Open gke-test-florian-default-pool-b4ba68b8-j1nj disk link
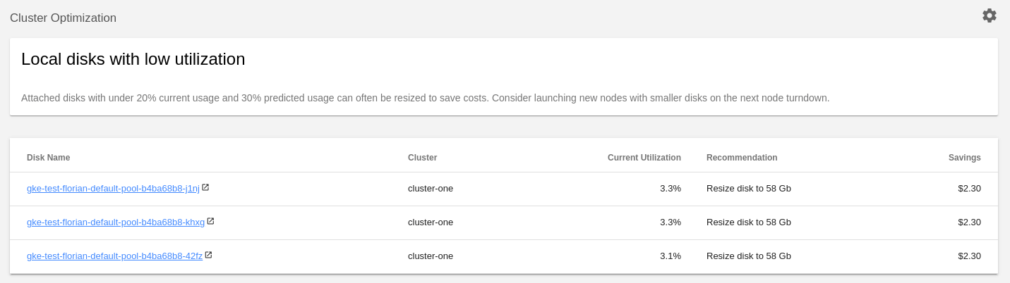 tap(113, 189)
